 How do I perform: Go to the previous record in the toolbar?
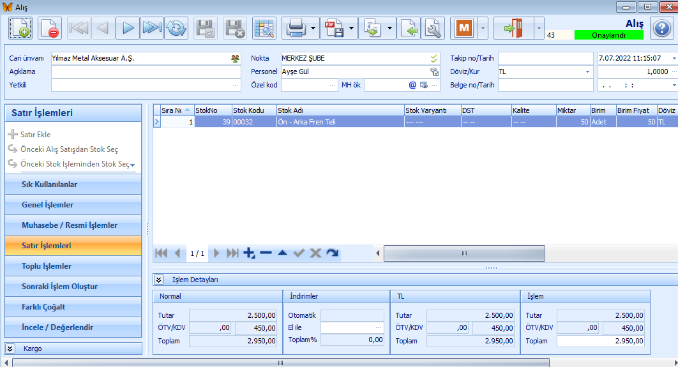tap(103, 29)
